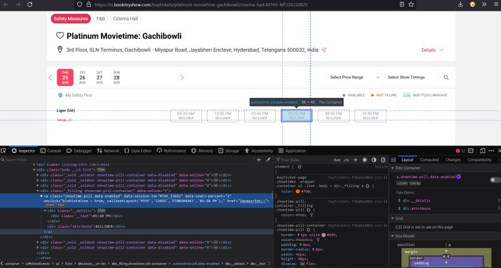The height and width of the screenshot is (268, 501).
Task: Toggle responsive design mode icon
Action: (482, 151)
